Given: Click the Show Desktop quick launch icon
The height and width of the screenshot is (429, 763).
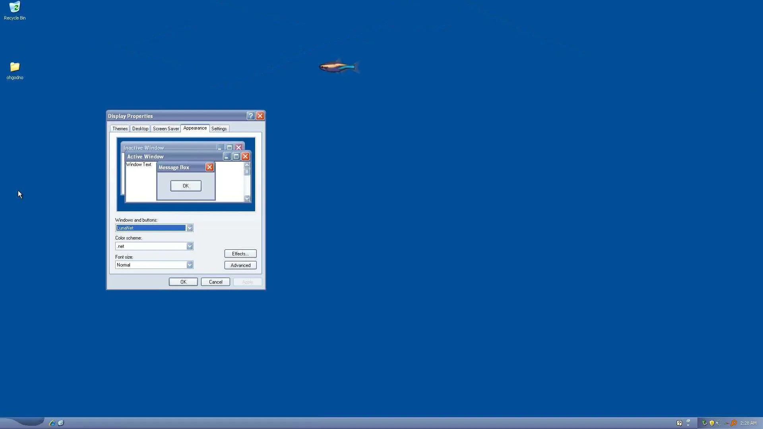Looking at the screenshot, I should coord(61,423).
